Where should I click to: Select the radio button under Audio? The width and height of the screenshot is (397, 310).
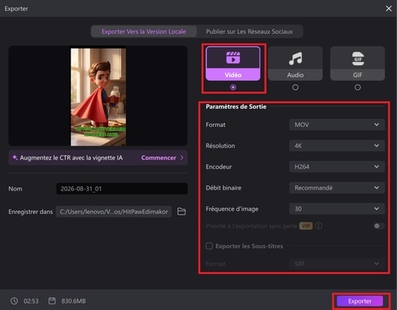(x=295, y=88)
